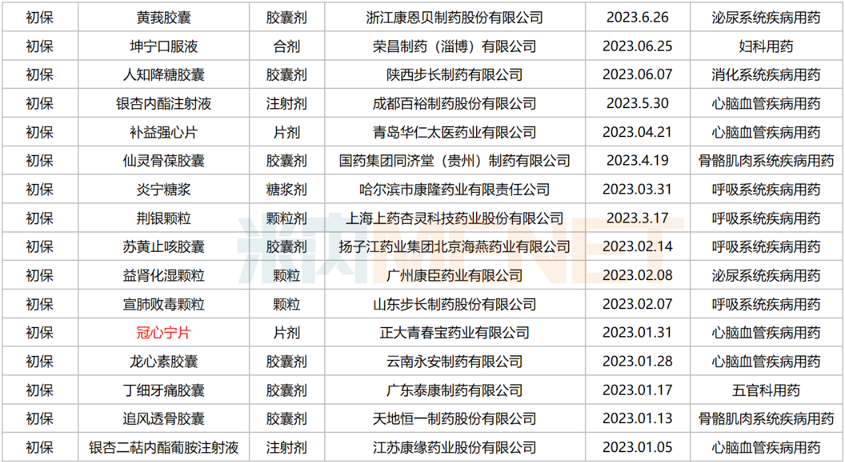
Task: Click 江苏康缘药业股份有限公司
Action: click(454, 448)
